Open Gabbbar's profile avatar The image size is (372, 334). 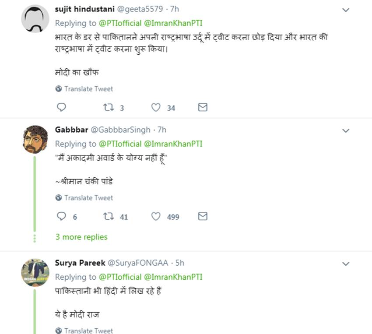35,139
